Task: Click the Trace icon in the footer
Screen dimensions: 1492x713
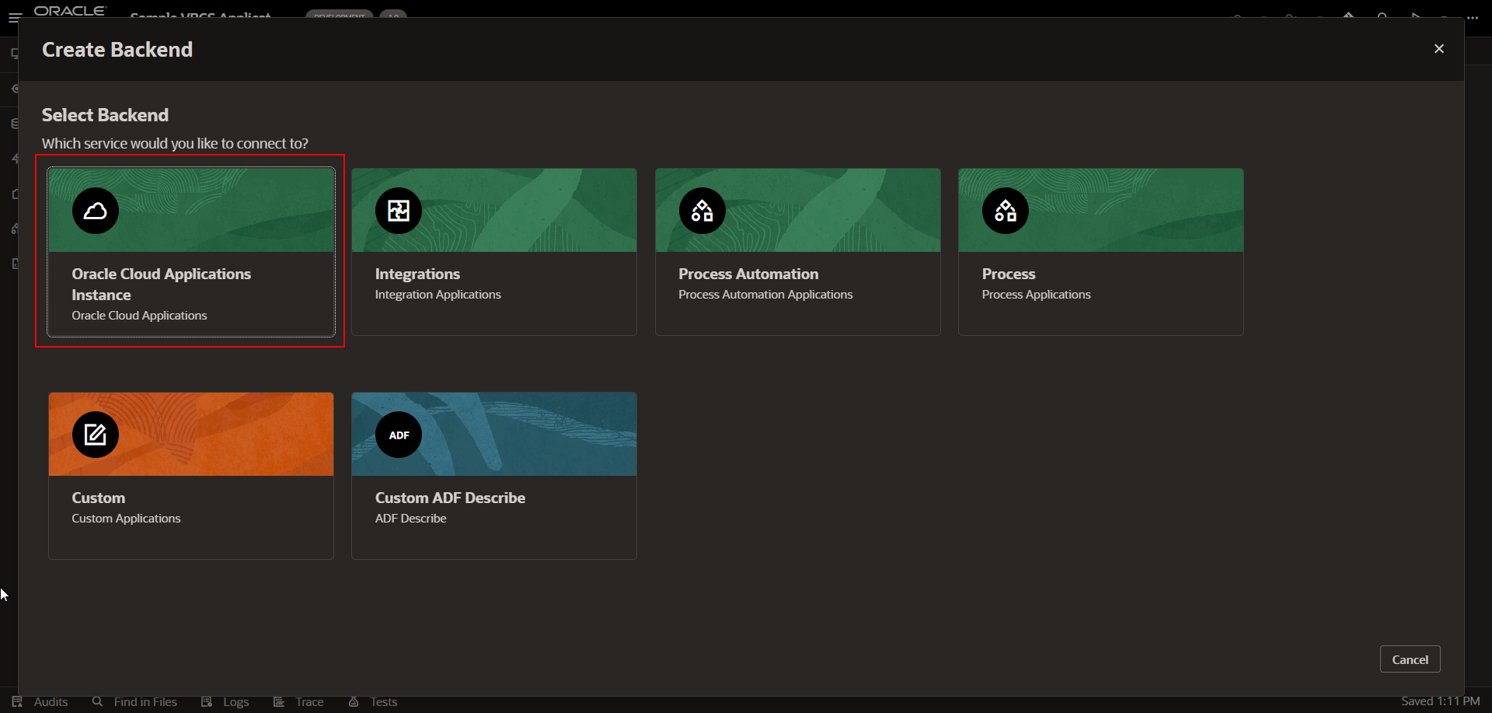Action: pyautogui.click(x=279, y=701)
